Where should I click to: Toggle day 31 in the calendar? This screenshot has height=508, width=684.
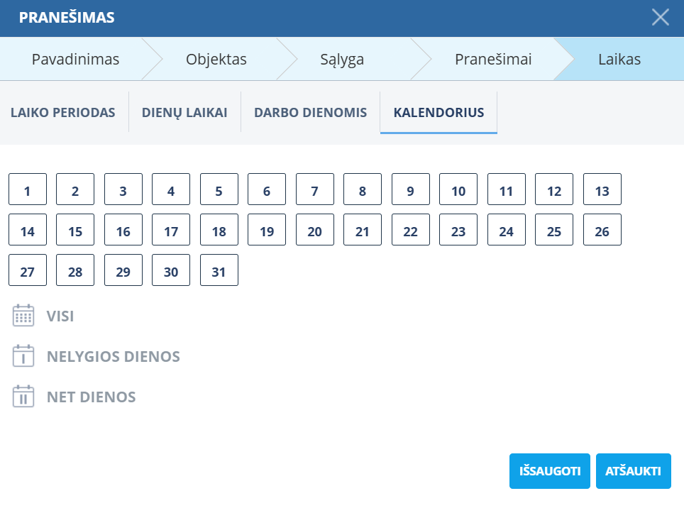(x=219, y=270)
